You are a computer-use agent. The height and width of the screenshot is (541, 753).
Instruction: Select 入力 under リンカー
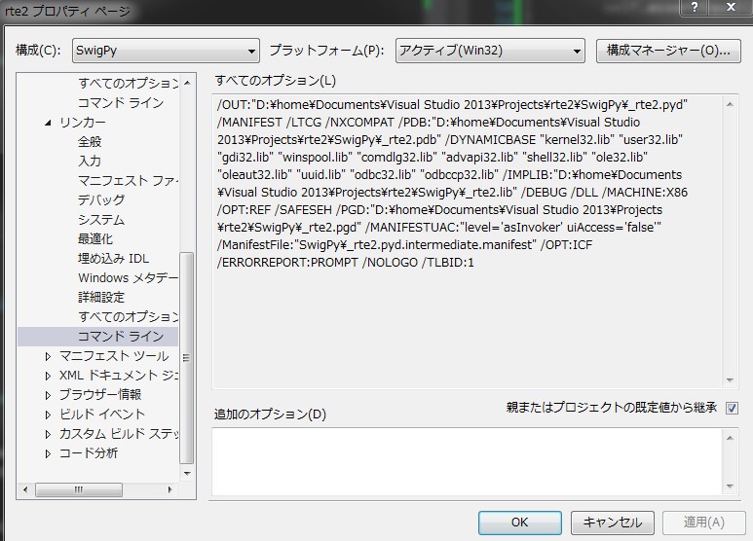90,161
